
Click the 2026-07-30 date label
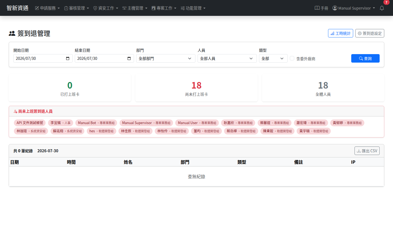coord(48,151)
